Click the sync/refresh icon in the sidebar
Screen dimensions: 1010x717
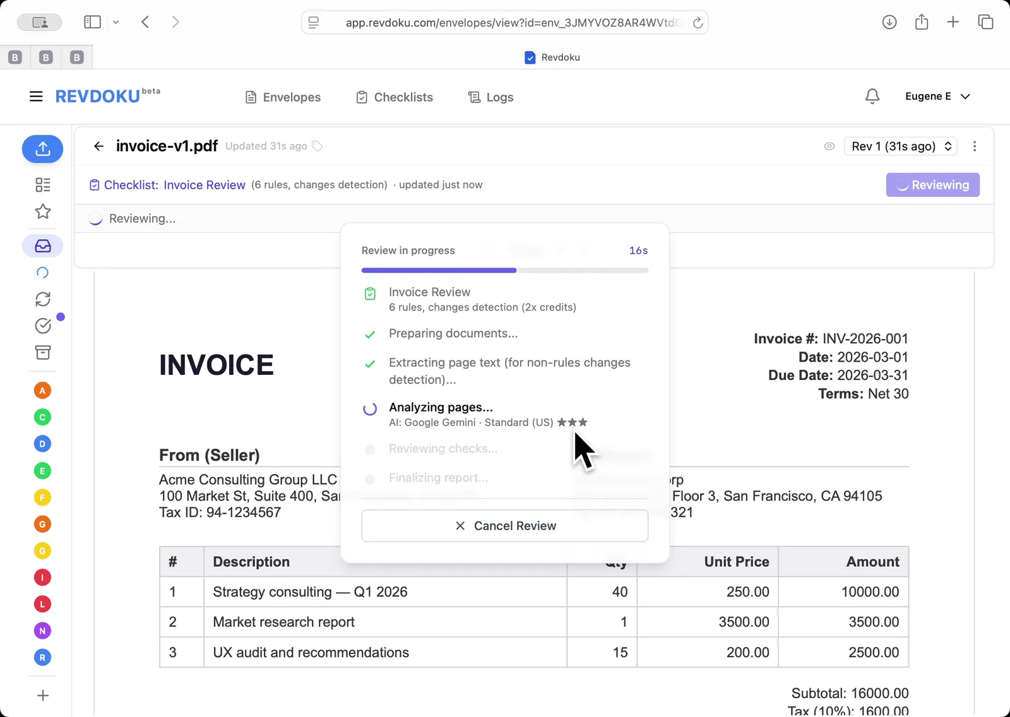(42, 299)
